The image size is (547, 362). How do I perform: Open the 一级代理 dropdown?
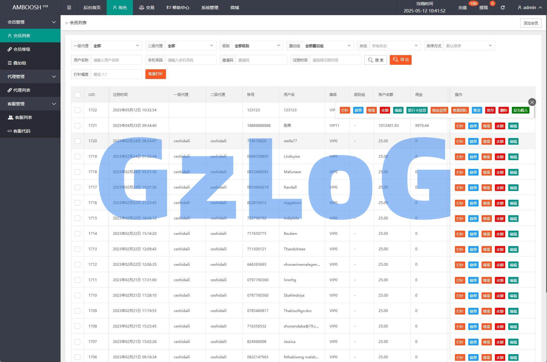[116, 46]
